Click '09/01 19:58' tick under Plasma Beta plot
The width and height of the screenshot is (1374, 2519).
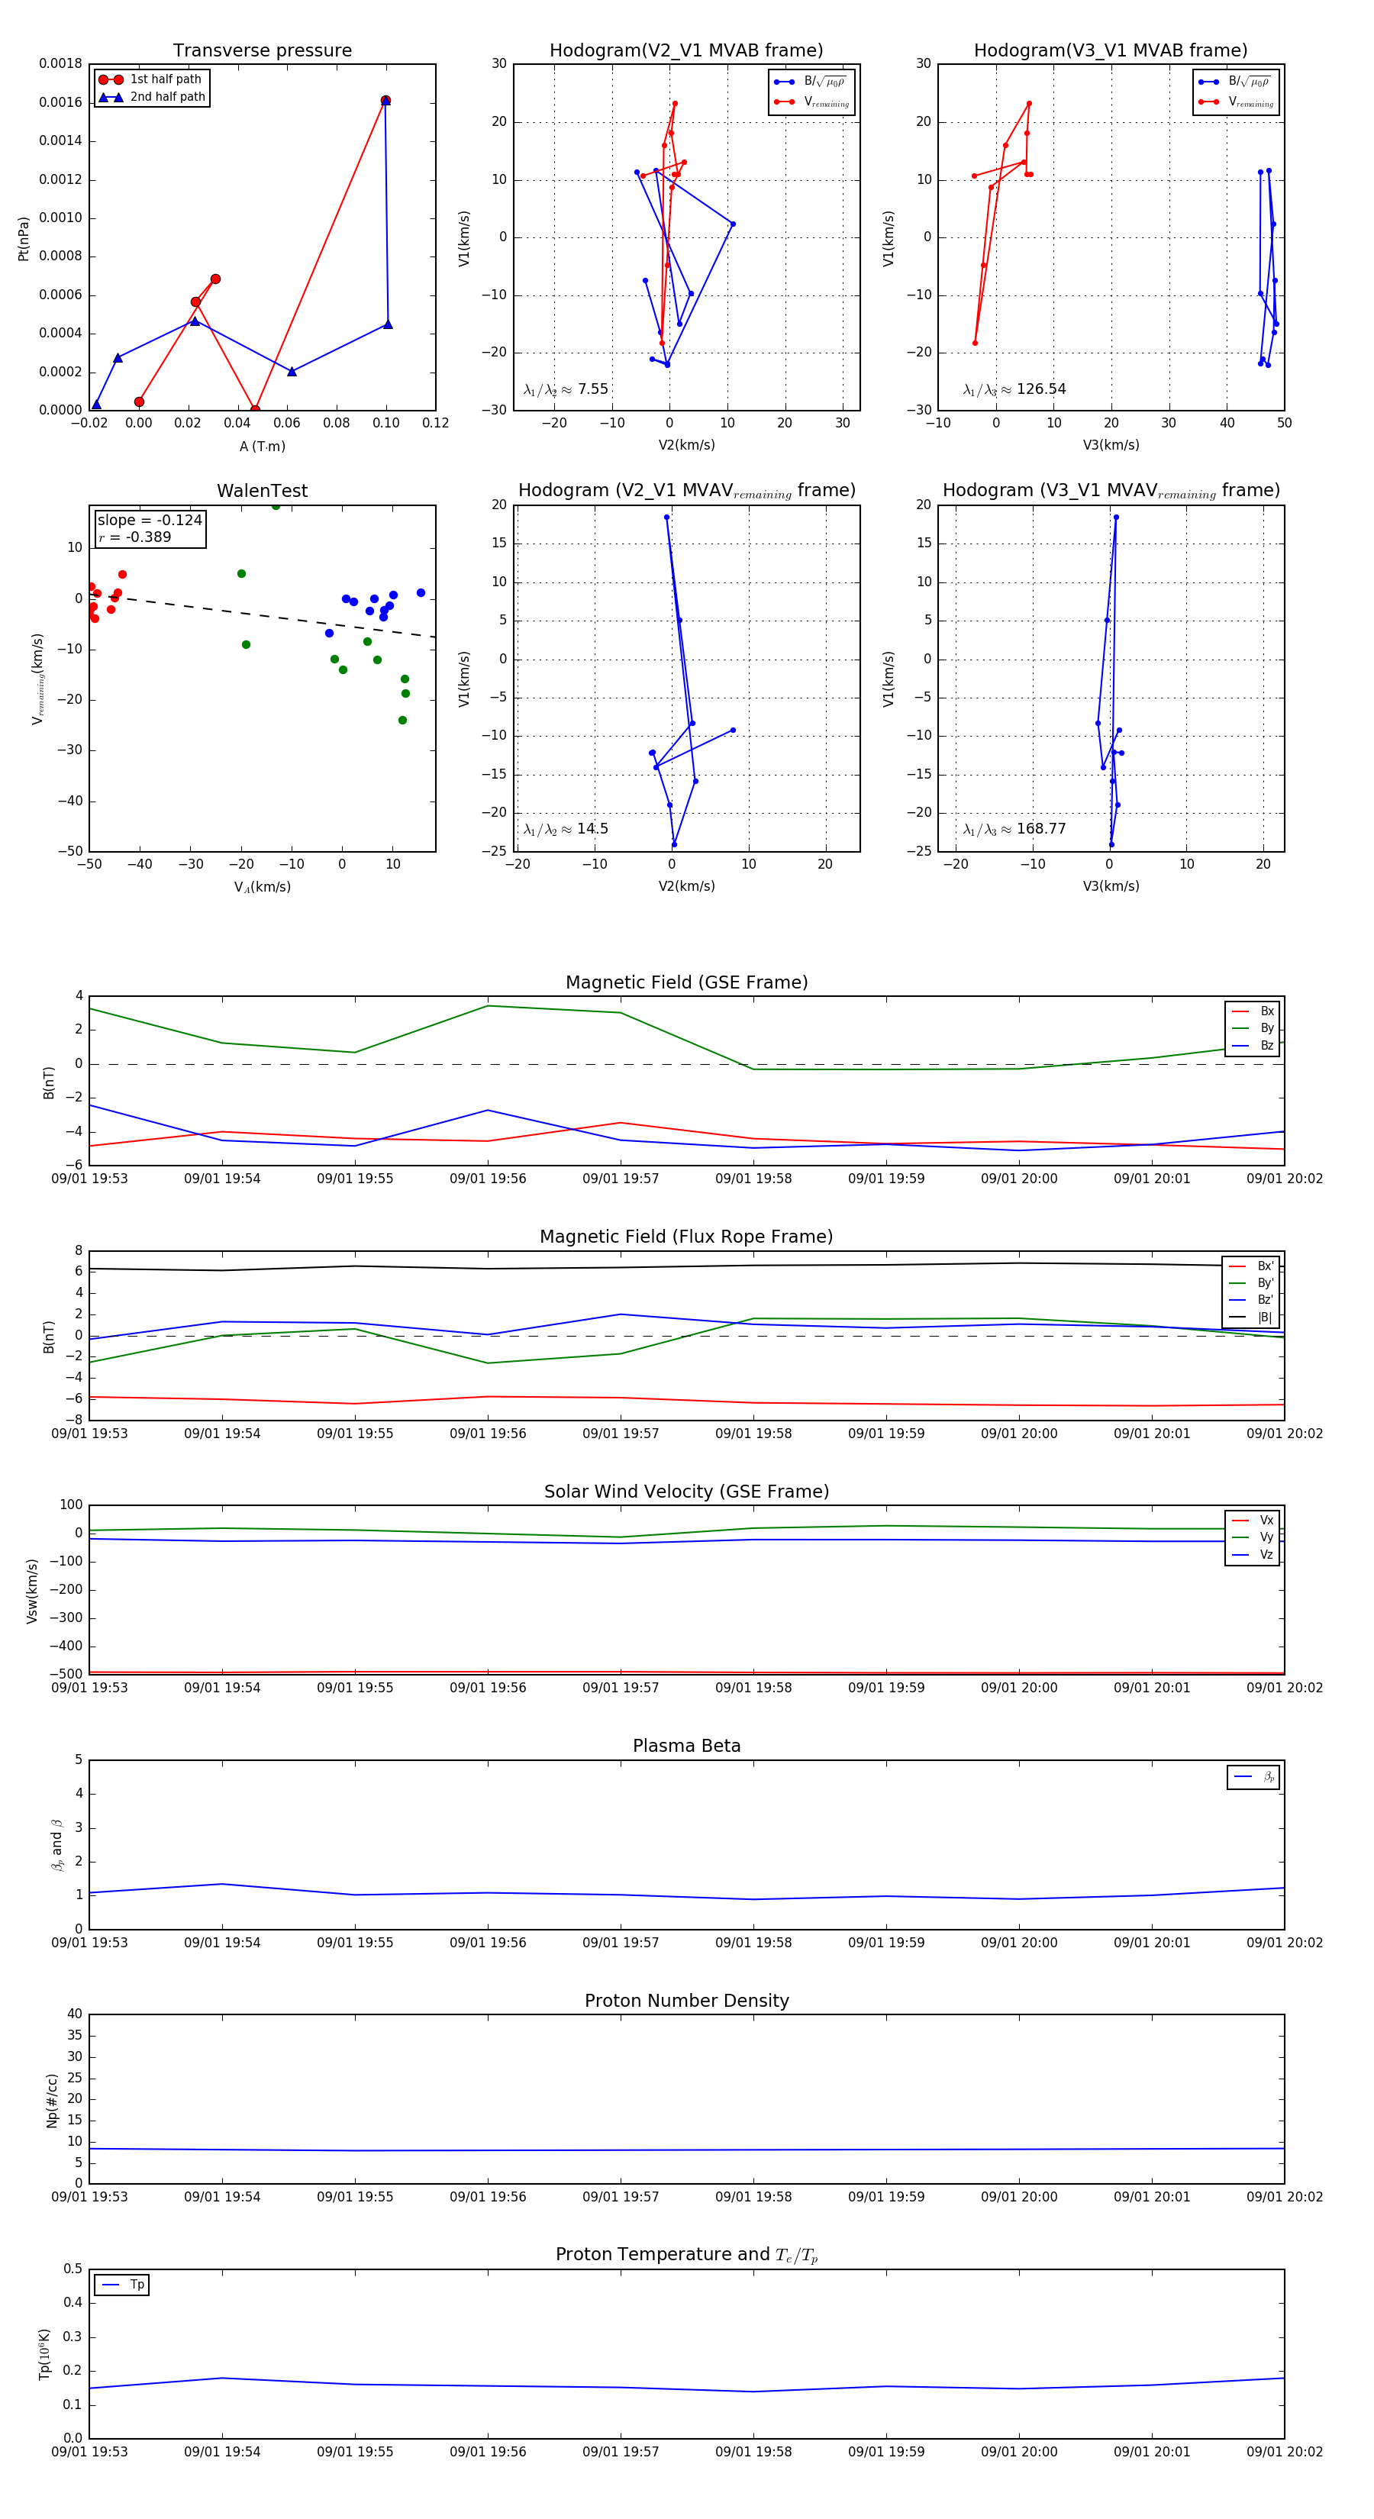click(753, 1942)
